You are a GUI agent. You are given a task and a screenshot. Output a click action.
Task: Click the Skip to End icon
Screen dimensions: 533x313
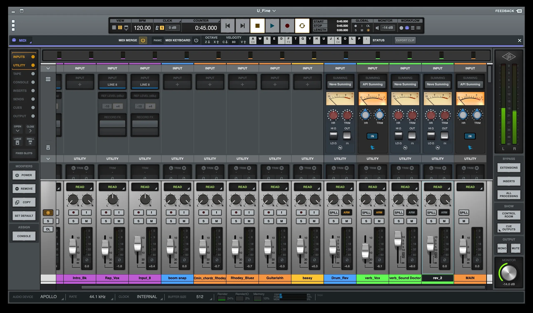[x=243, y=26]
